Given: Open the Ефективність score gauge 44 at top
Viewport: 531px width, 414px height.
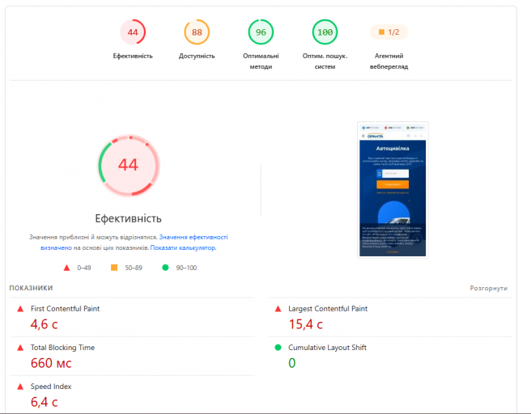Looking at the screenshot, I should pyautogui.click(x=133, y=32).
